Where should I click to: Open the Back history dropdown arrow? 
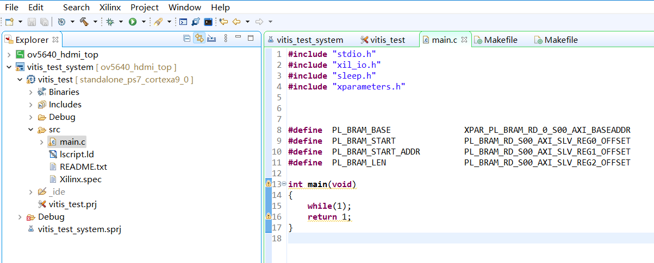(x=247, y=22)
